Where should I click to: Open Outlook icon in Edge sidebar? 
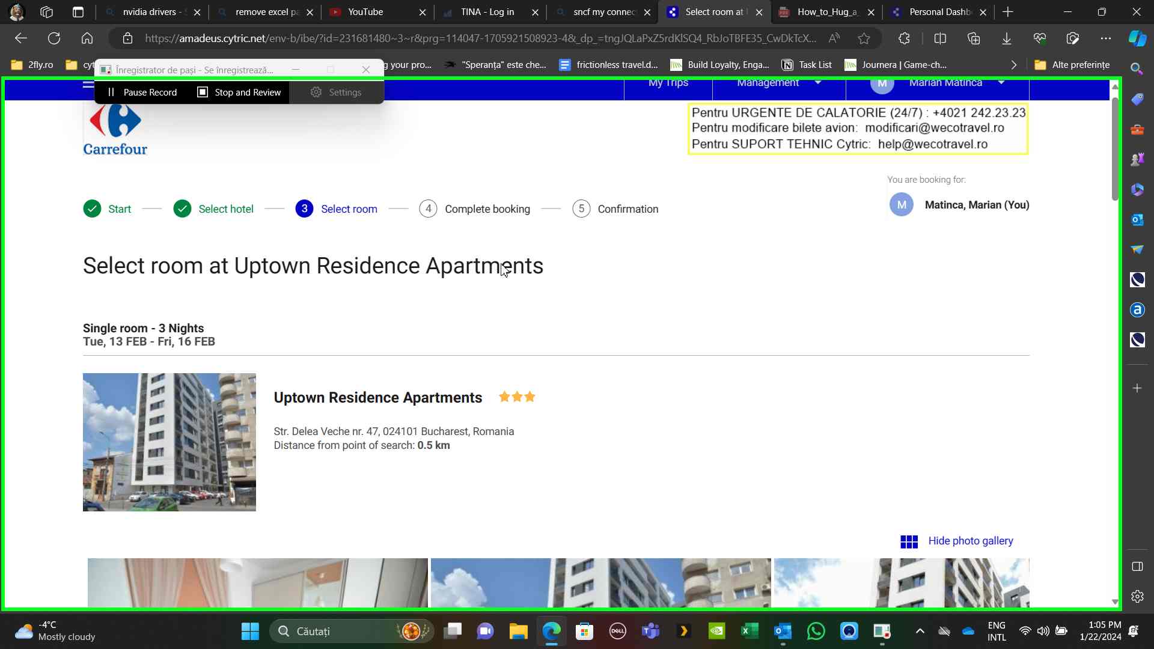click(1137, 219)
